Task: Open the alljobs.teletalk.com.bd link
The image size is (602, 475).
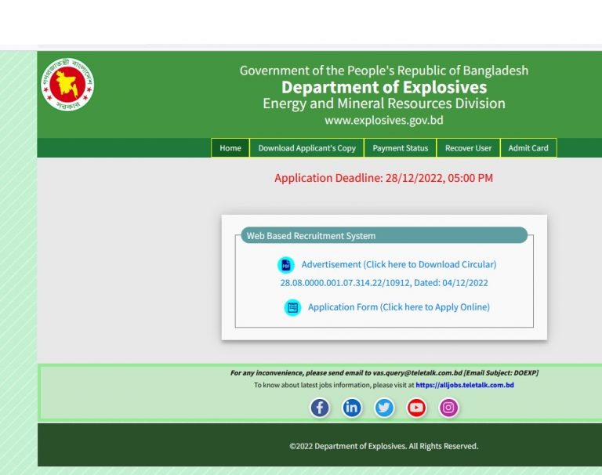Action: point(465,385)
